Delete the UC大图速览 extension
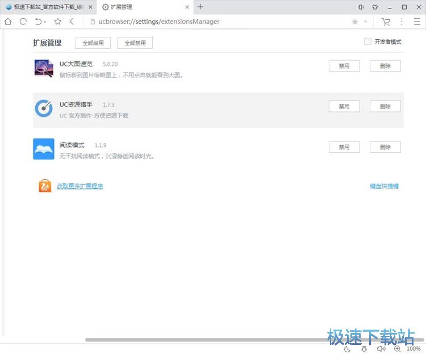 point(385,66)
